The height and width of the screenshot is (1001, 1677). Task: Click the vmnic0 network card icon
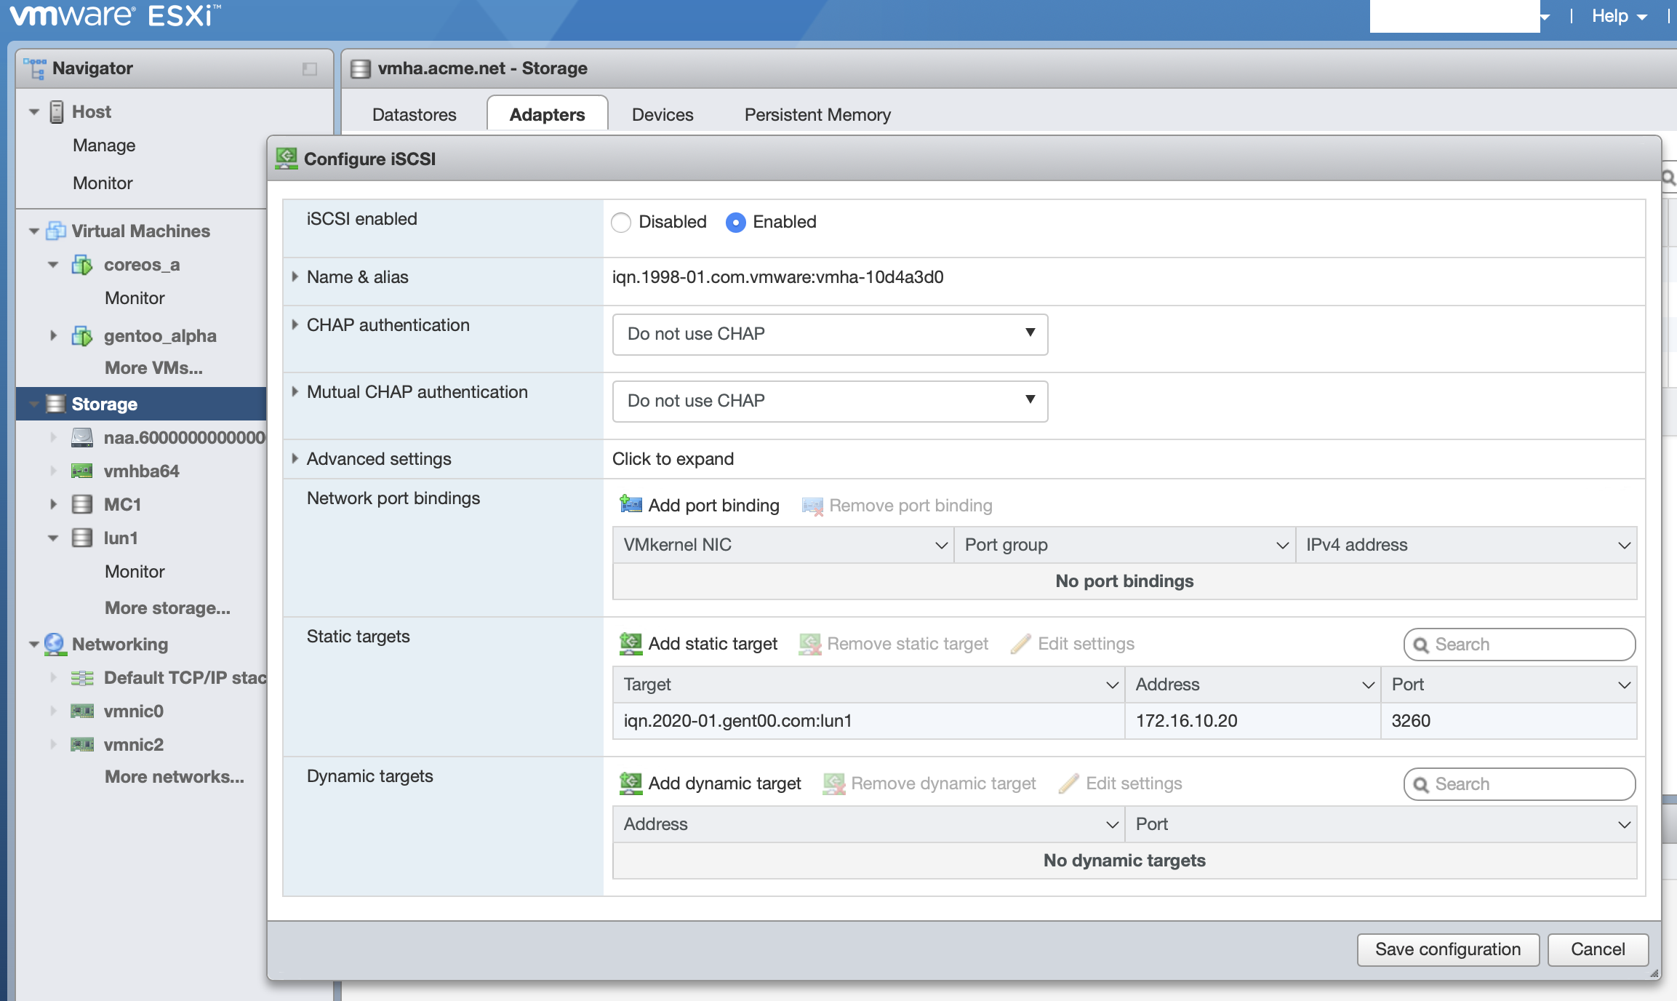(82, 711)
